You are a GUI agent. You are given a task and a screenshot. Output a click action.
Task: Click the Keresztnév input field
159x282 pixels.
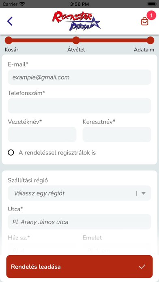pos(117,135)
